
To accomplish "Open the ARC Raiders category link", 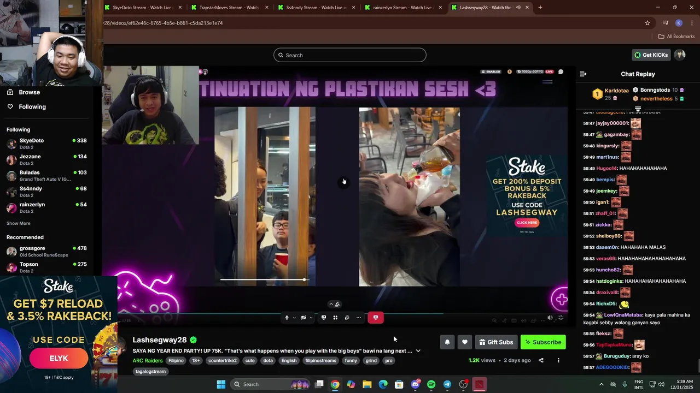I will coord(148,361).
